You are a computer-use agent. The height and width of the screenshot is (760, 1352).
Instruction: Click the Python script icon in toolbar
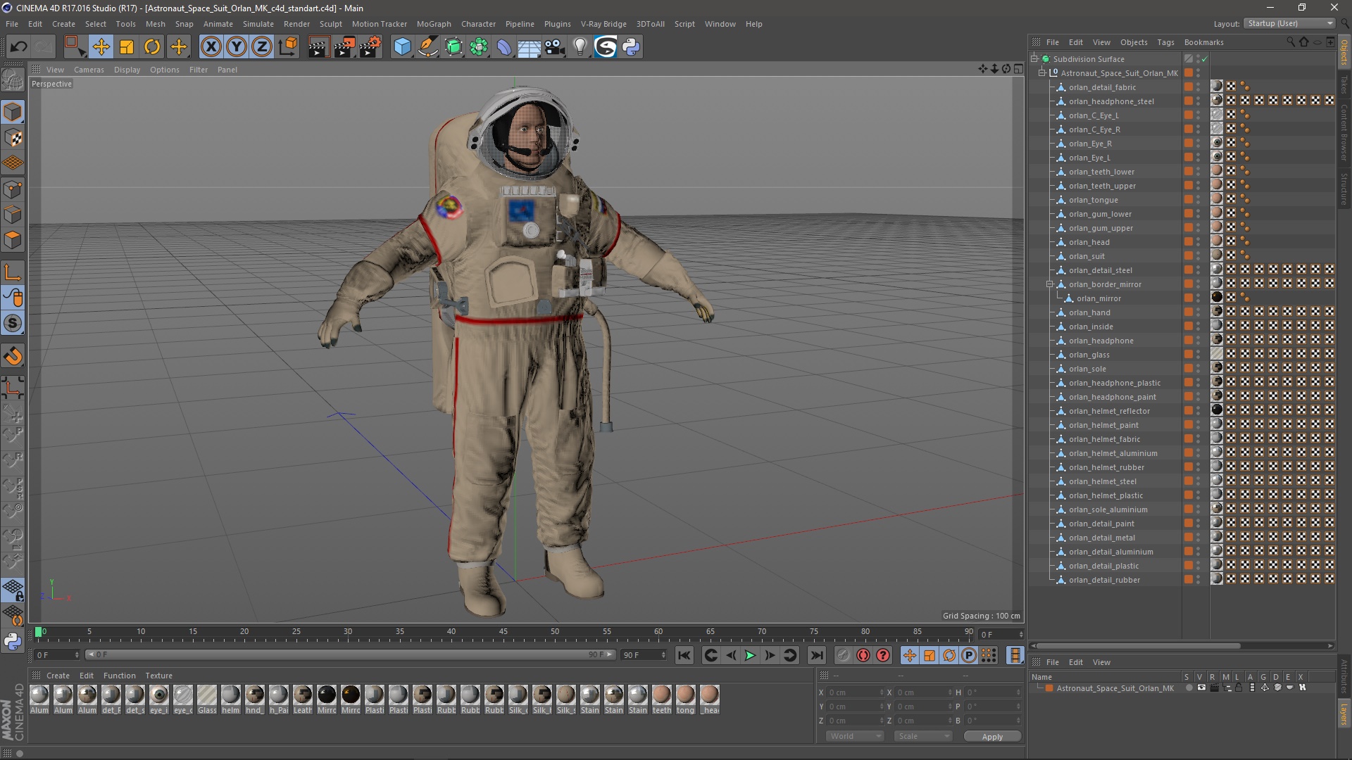(x=631, y=47)
